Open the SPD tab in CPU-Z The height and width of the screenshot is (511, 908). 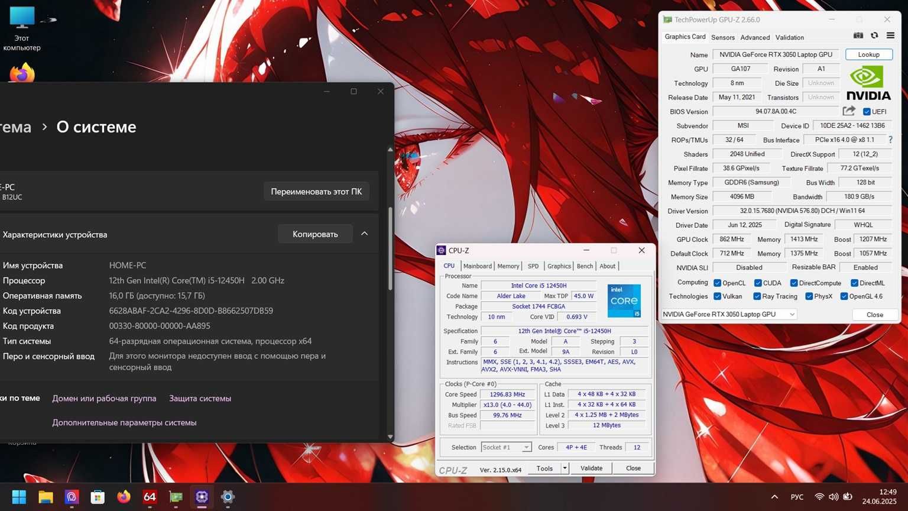533,266
